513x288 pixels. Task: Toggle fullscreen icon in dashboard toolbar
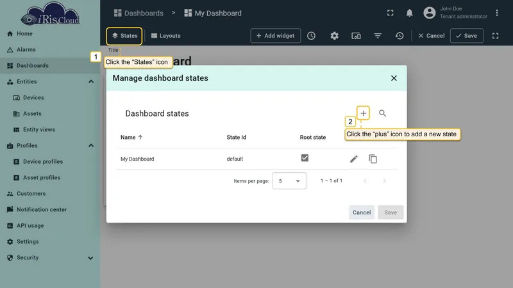[495, 36]
